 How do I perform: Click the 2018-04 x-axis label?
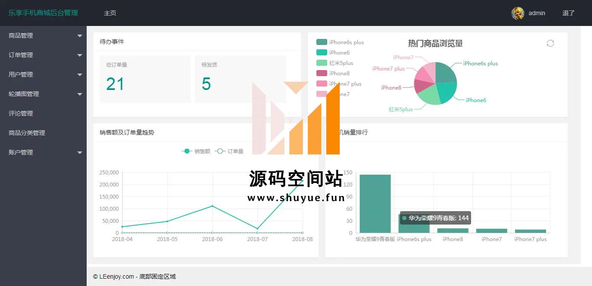click(122, 239)
